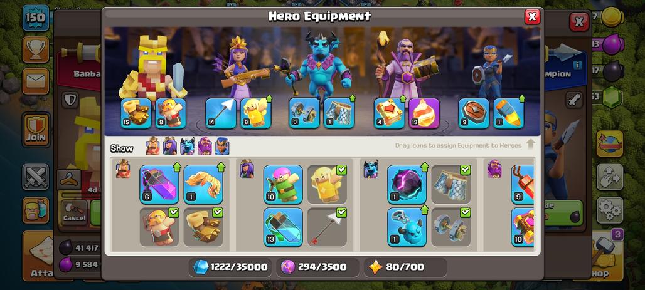Viewport: 645px width, 290px height.
Task: Click the equipped Barbarian Puppet tile
Action: coord(159,227)
